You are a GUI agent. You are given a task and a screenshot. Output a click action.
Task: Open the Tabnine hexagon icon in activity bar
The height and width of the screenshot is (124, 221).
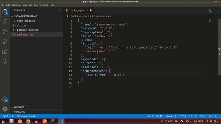(x=5, y=61)
